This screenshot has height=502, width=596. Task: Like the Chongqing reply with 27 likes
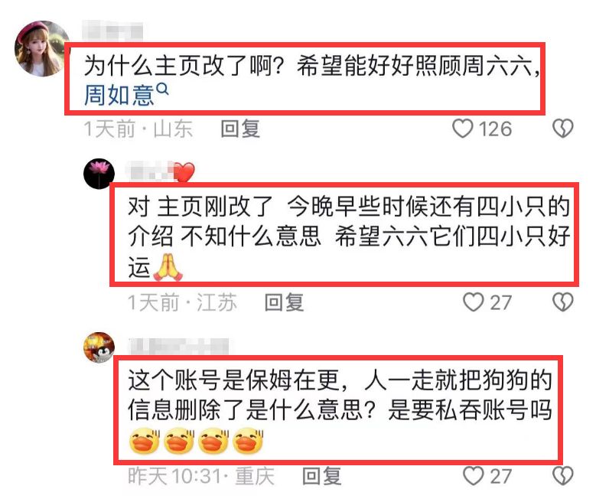tap(474, 476)
